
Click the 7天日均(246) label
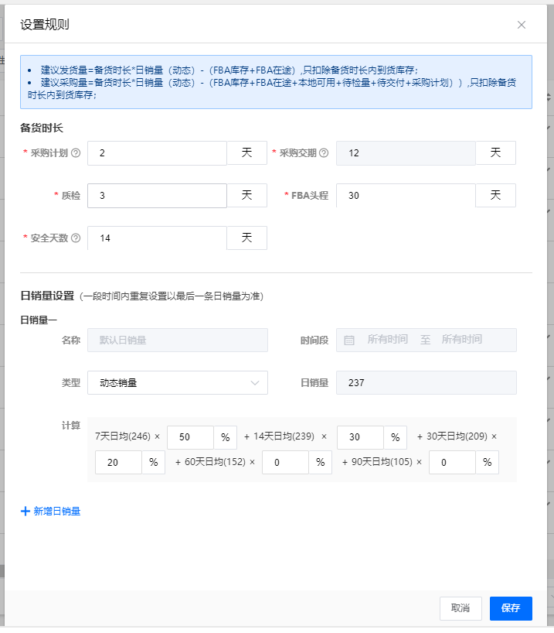tap(123, 436)
